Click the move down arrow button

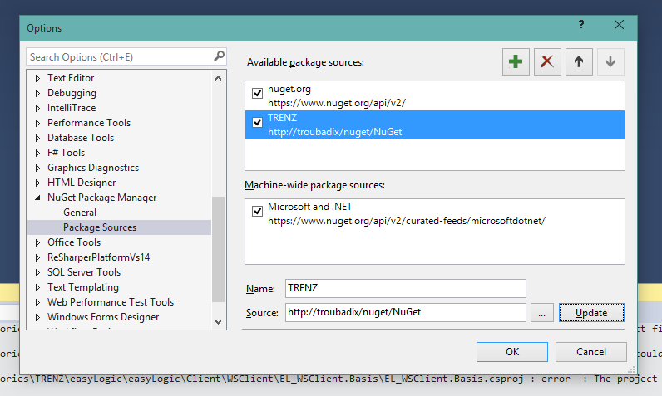[x=610, y=62]
